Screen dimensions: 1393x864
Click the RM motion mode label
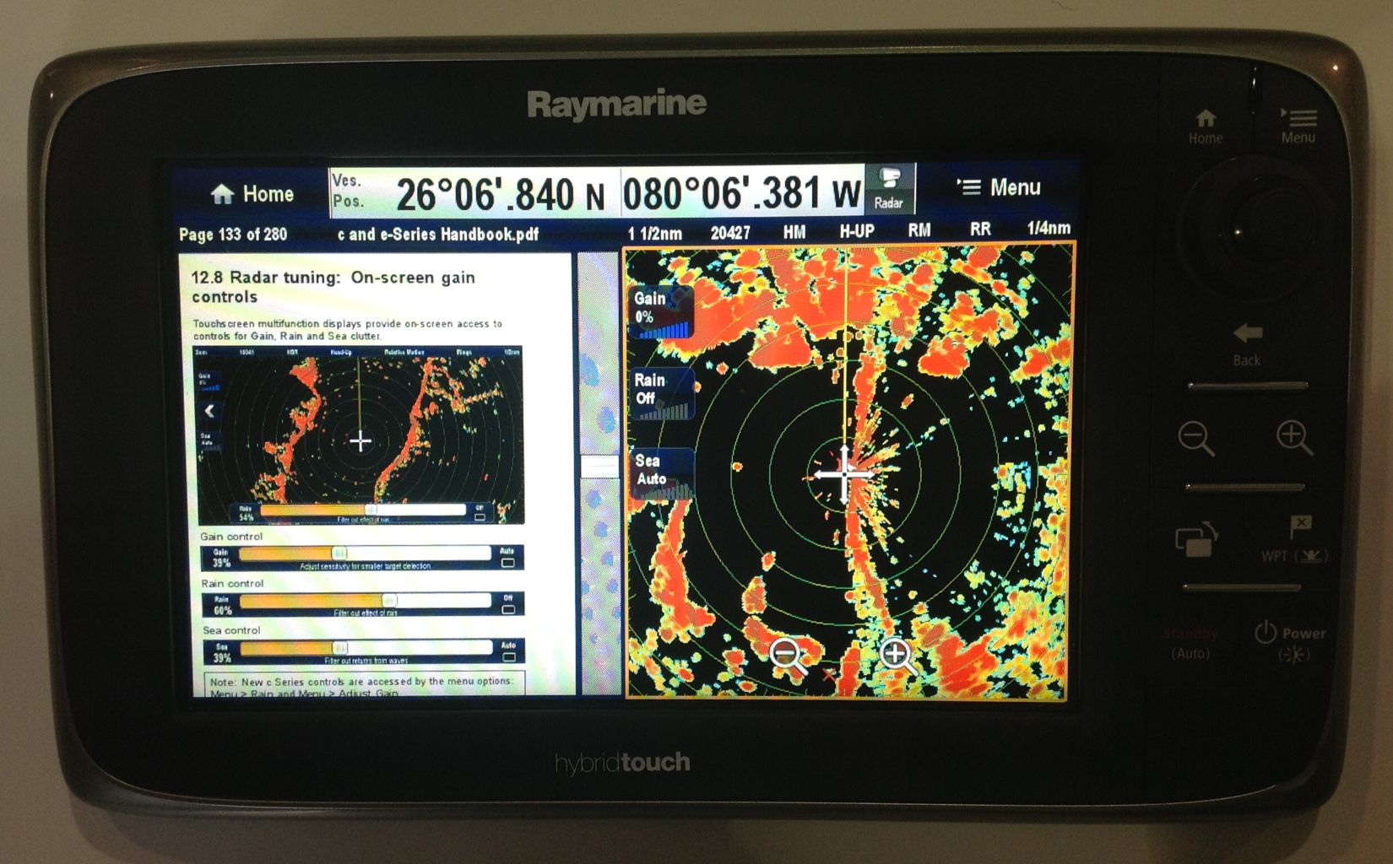tap(919, 230)
